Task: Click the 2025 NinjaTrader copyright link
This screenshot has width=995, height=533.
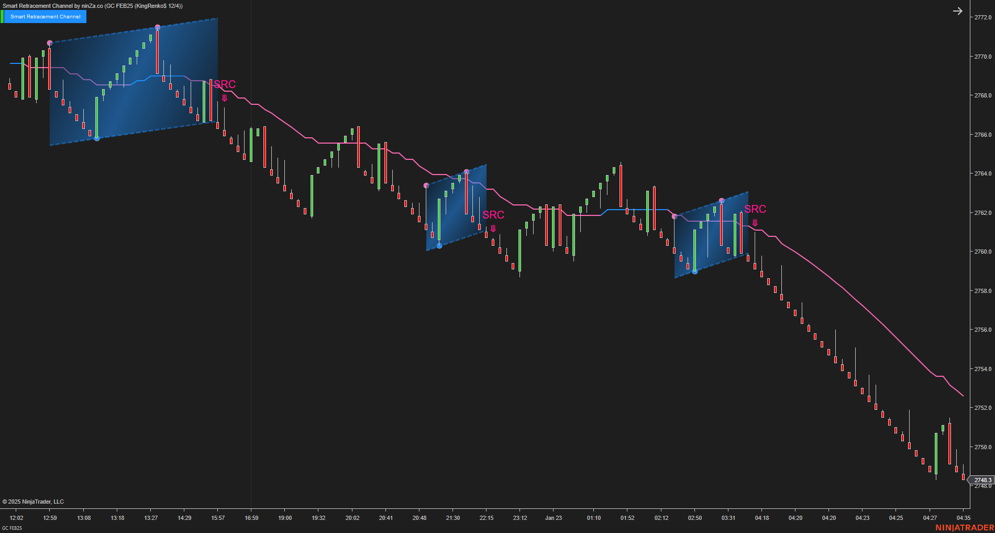Action: pyautogui.click(x=33, y=502)
